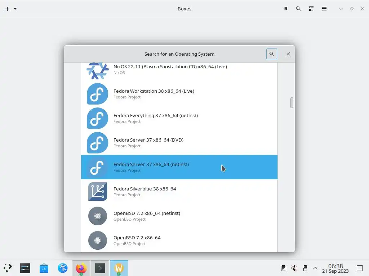Click disc icon beside OpenBSD 7.2 x86_64
The image size is (369, 276).
97,240
